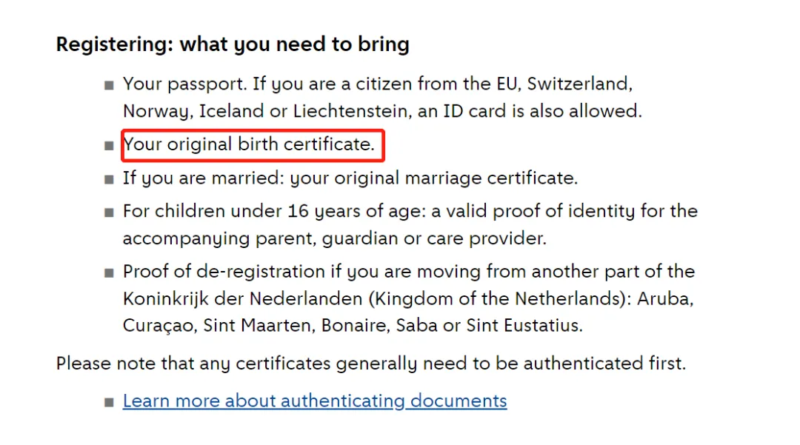This screenshot has width=800, height=445.
Task: Click the For children under 16 years line
Action: pos(410,212)
